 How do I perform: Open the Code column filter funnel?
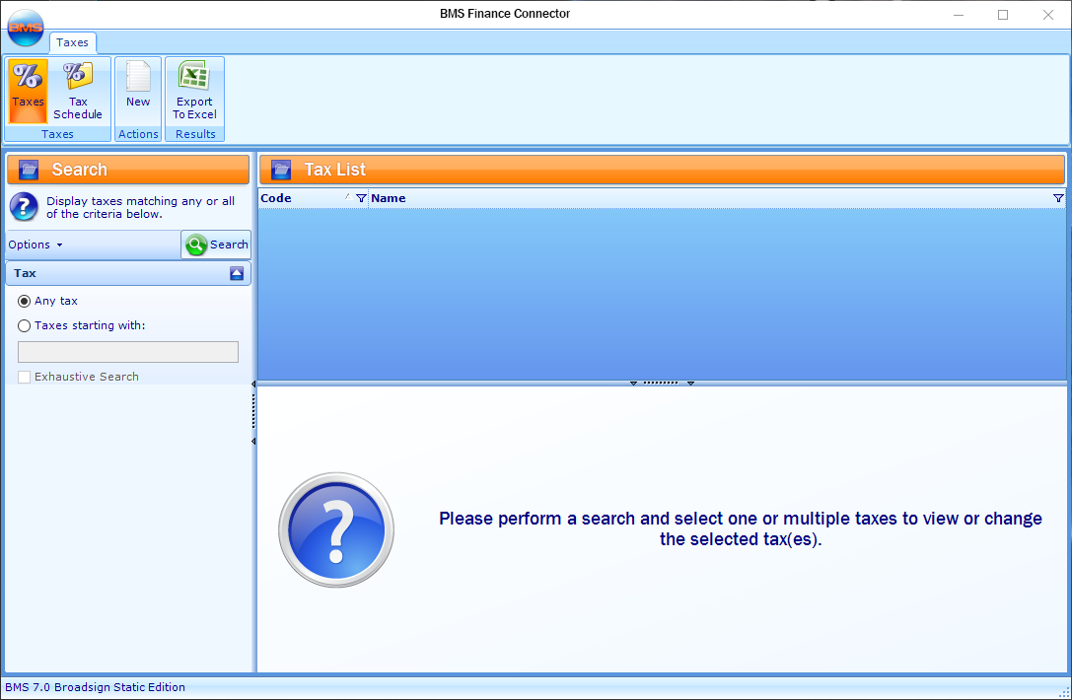click(x=361, y=198)
